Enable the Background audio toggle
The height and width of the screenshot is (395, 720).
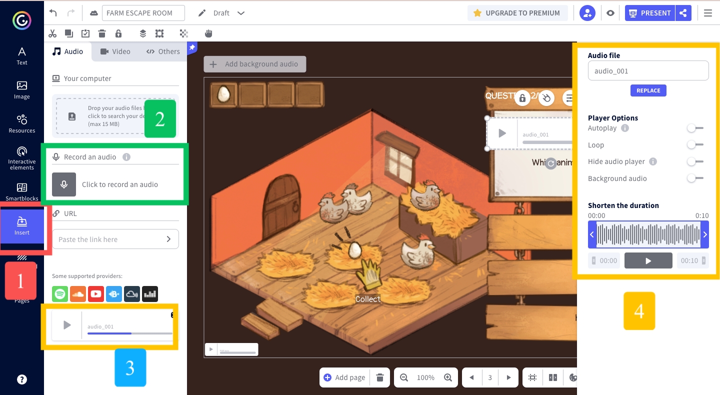pyautogui.click(x=695, y=178)
